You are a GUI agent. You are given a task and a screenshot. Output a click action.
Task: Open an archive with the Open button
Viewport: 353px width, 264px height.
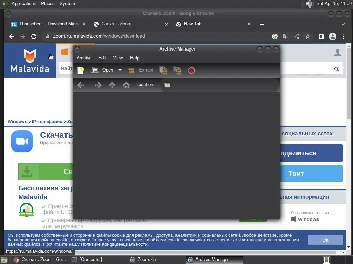(x=102, y=70)
